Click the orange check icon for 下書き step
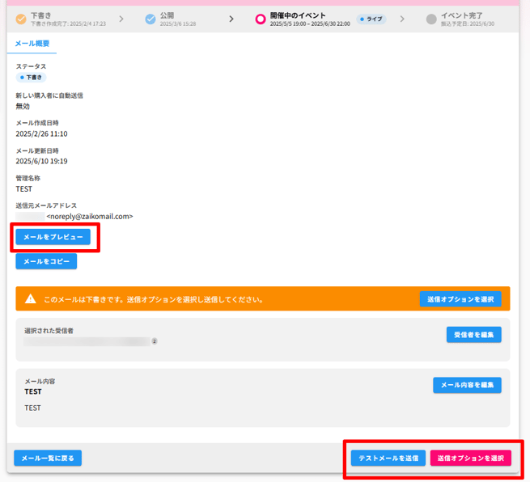 pos(21,19)
